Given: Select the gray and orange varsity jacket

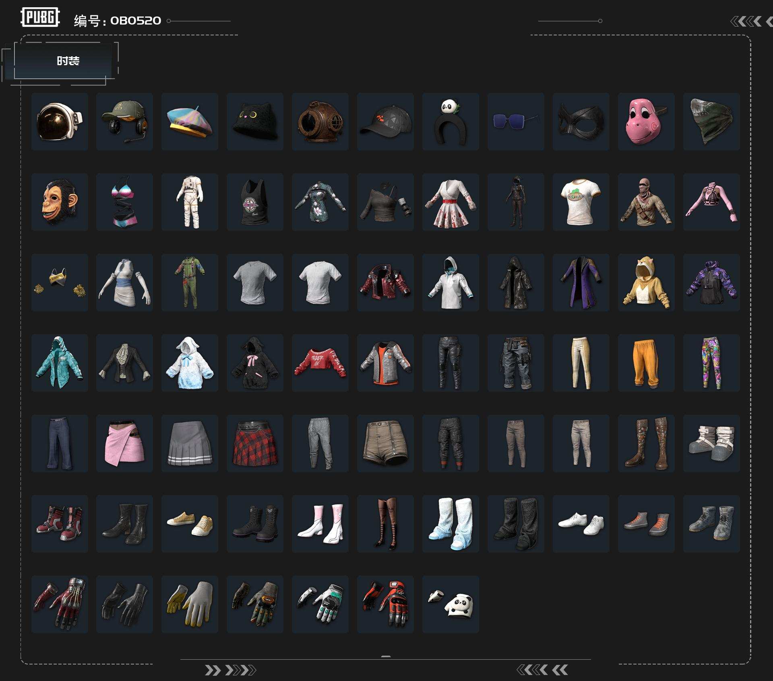Looking at the screenshot, I should (386, 363).
